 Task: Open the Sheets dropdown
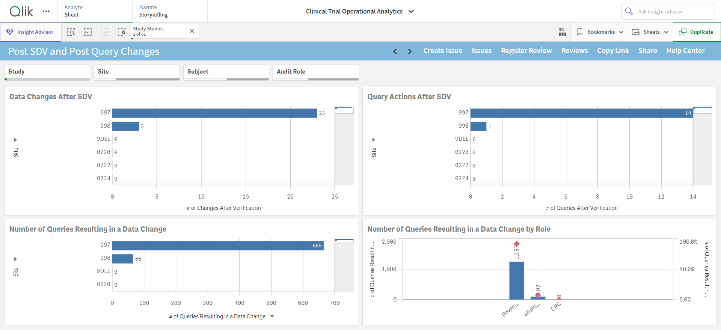[650, 32]
